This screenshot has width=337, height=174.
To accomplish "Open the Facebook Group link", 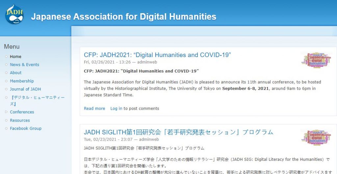I will [26, 128].
